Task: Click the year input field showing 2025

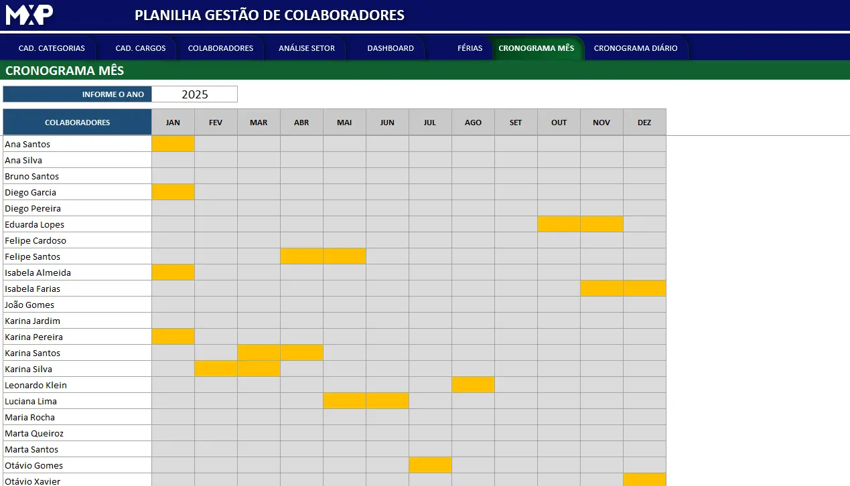Action: tap(195, 94)
